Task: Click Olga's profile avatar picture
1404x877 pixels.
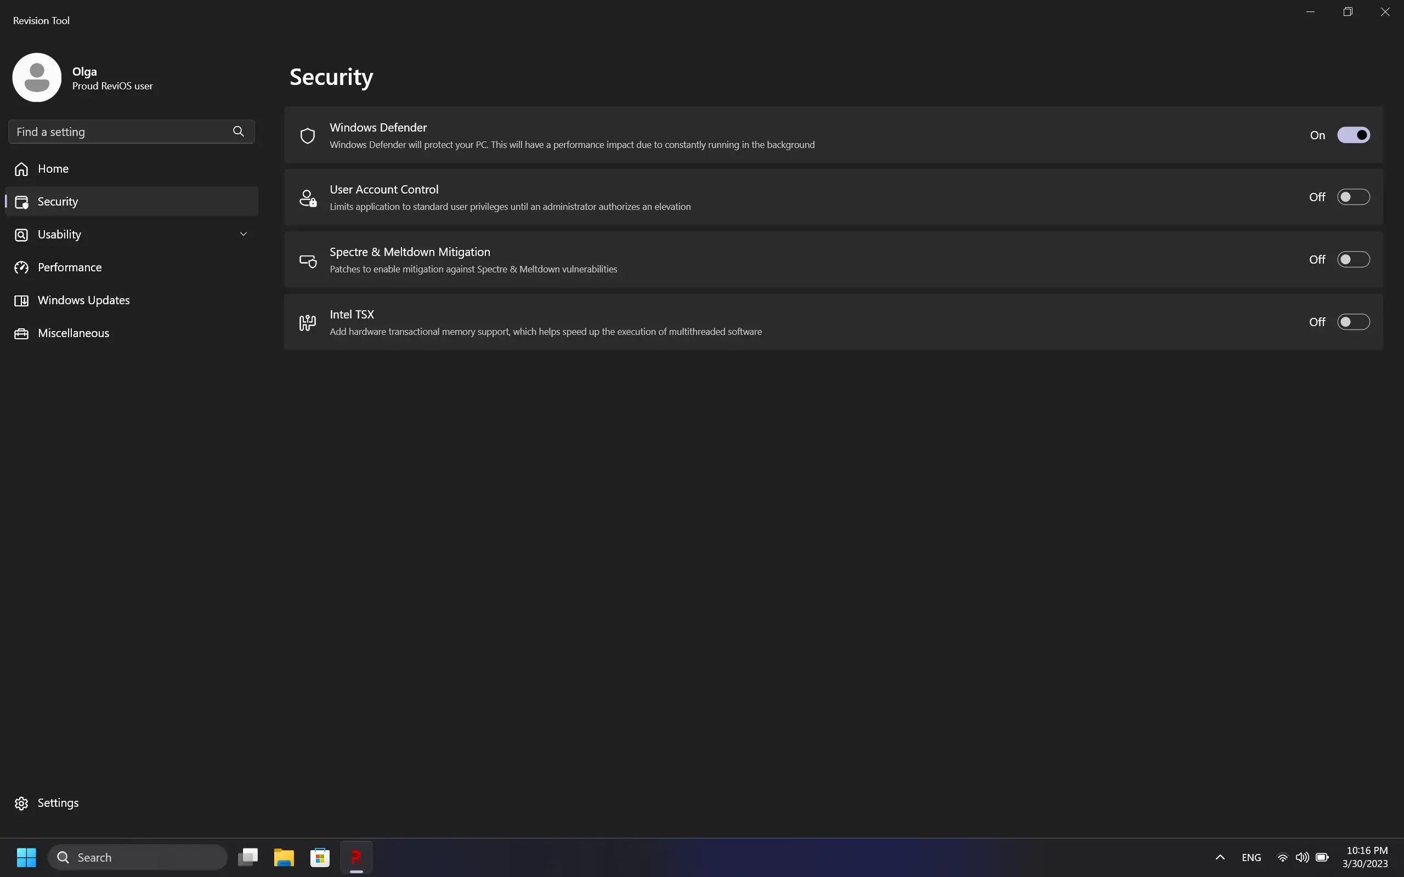Action: click(37, 78)
